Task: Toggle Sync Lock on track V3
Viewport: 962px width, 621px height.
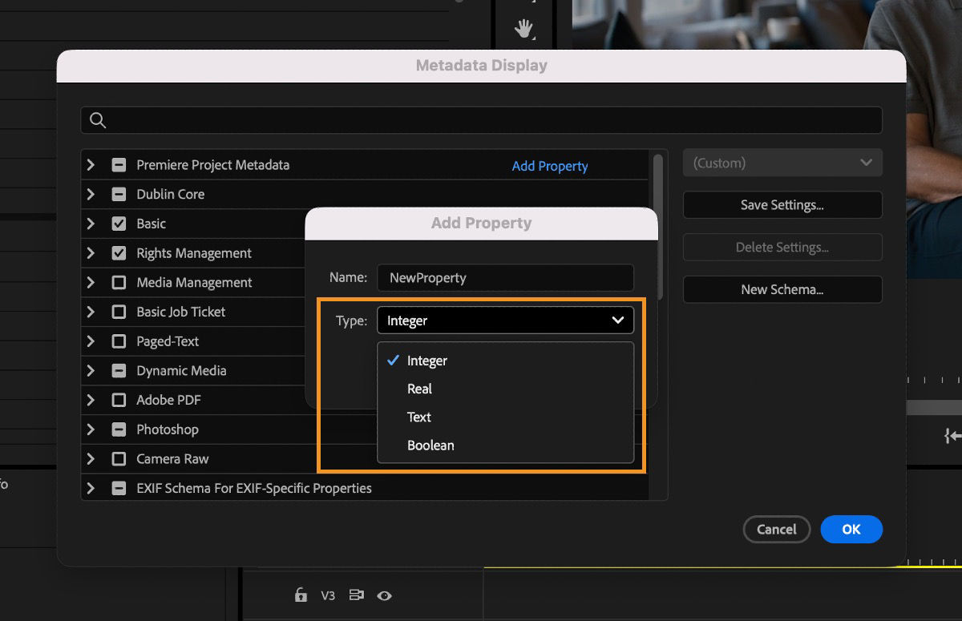Action: pos(355,595)
